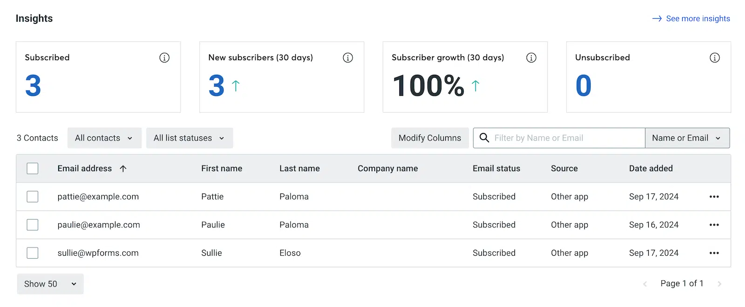Click the 100% subscriber growth value
The height and width of the screenshot is (307, 745).
[429, 86]
